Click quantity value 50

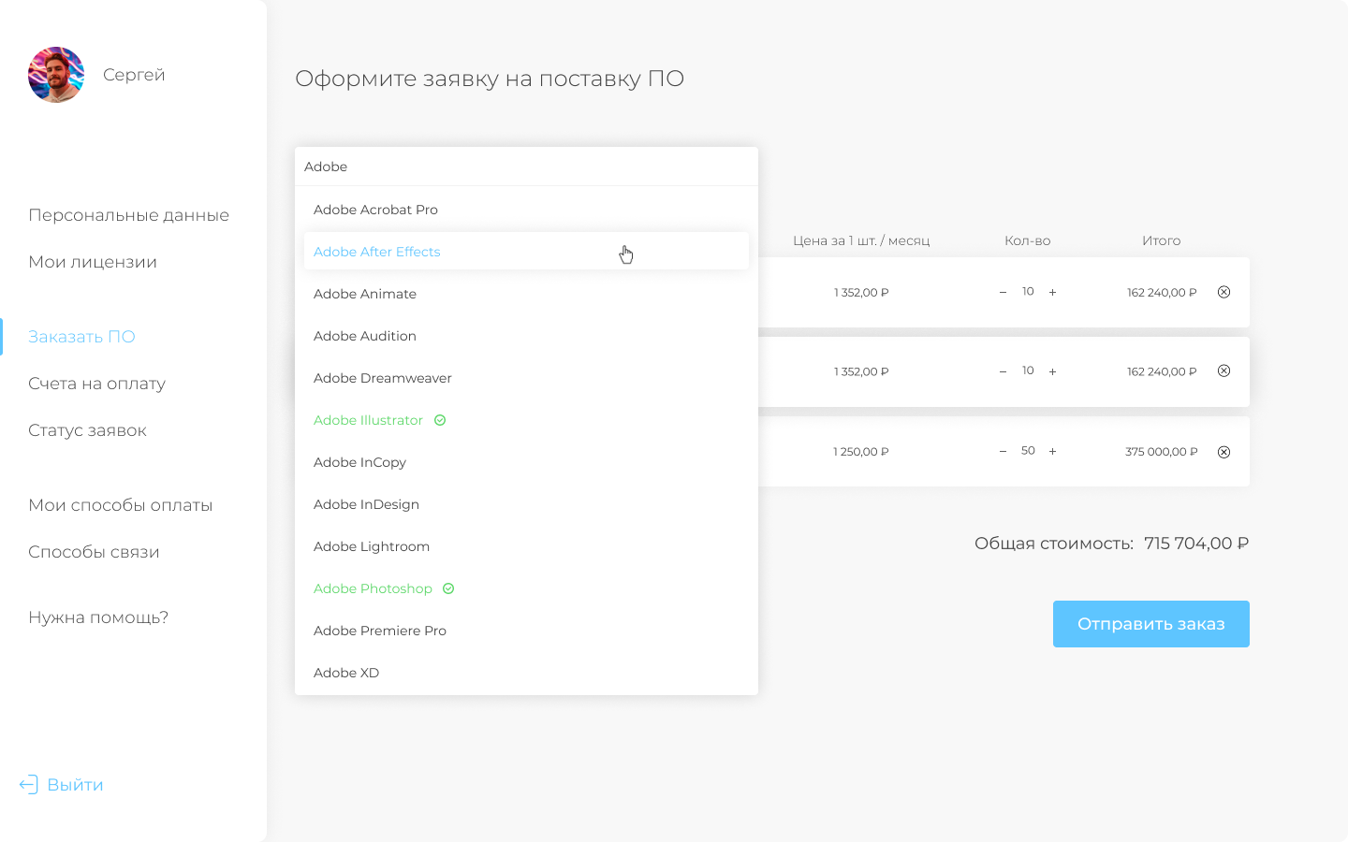coord(1028,451)
